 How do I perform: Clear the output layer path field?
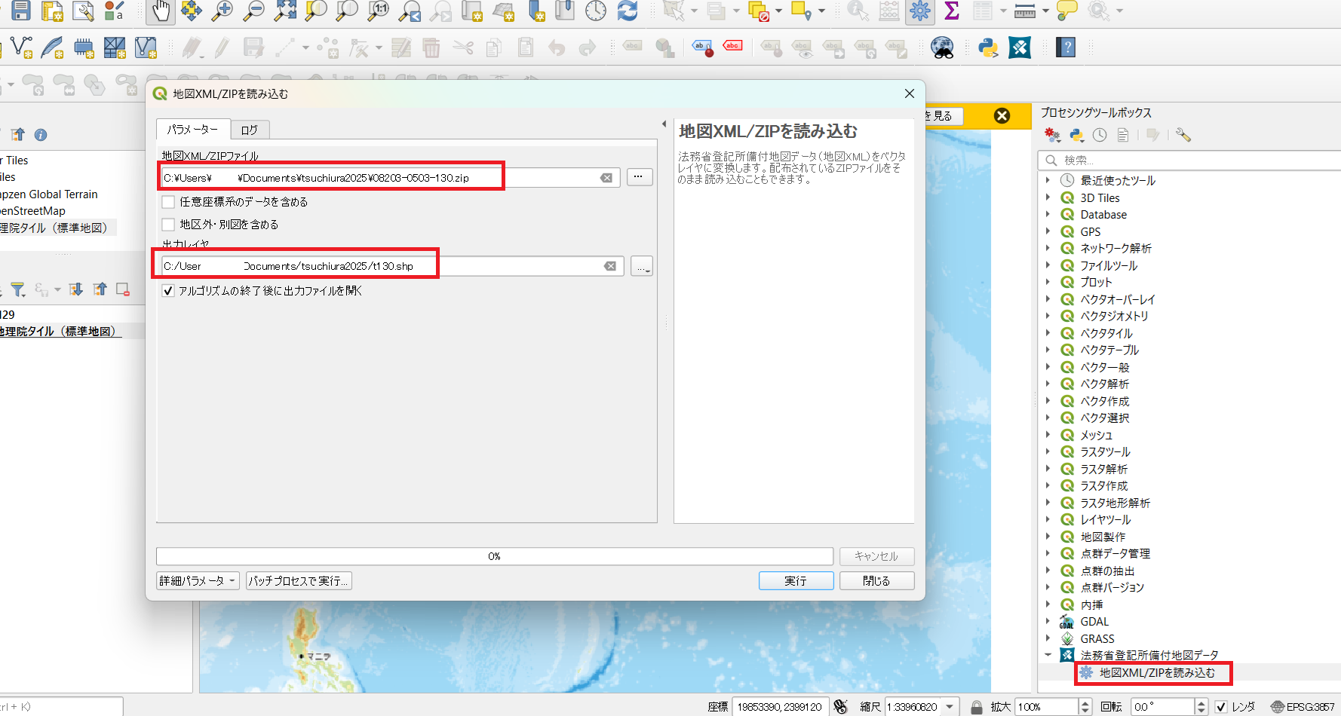click(x=610, y=266)
